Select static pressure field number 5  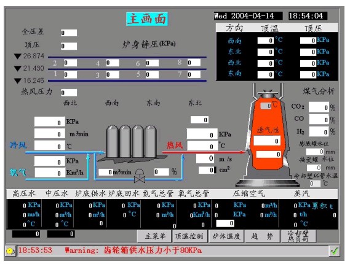pyautogui.click(x=152, y=75)
